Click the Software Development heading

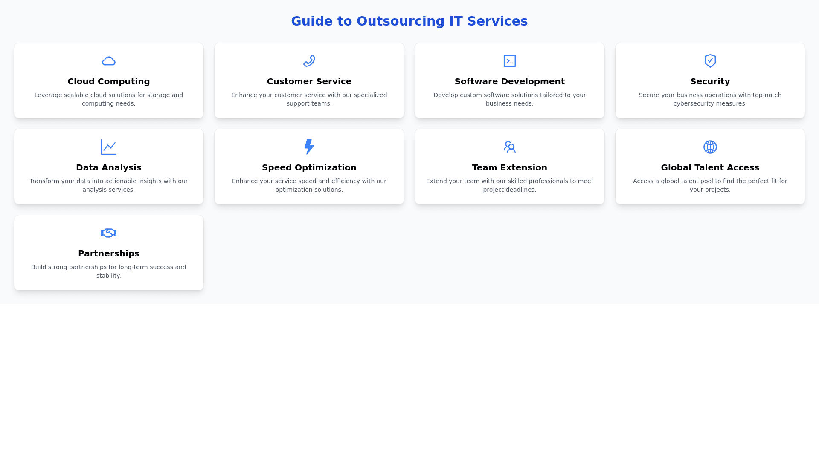click(x=509, y=81)
